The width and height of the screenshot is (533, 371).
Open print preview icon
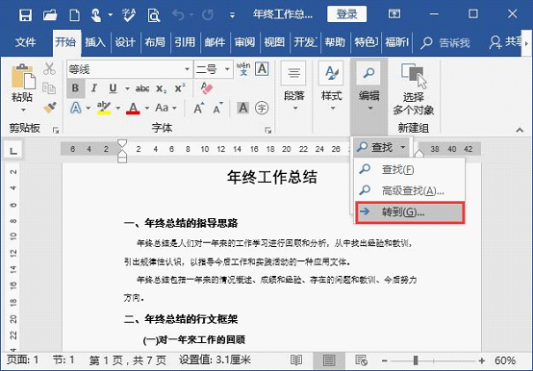pos(154,15)
